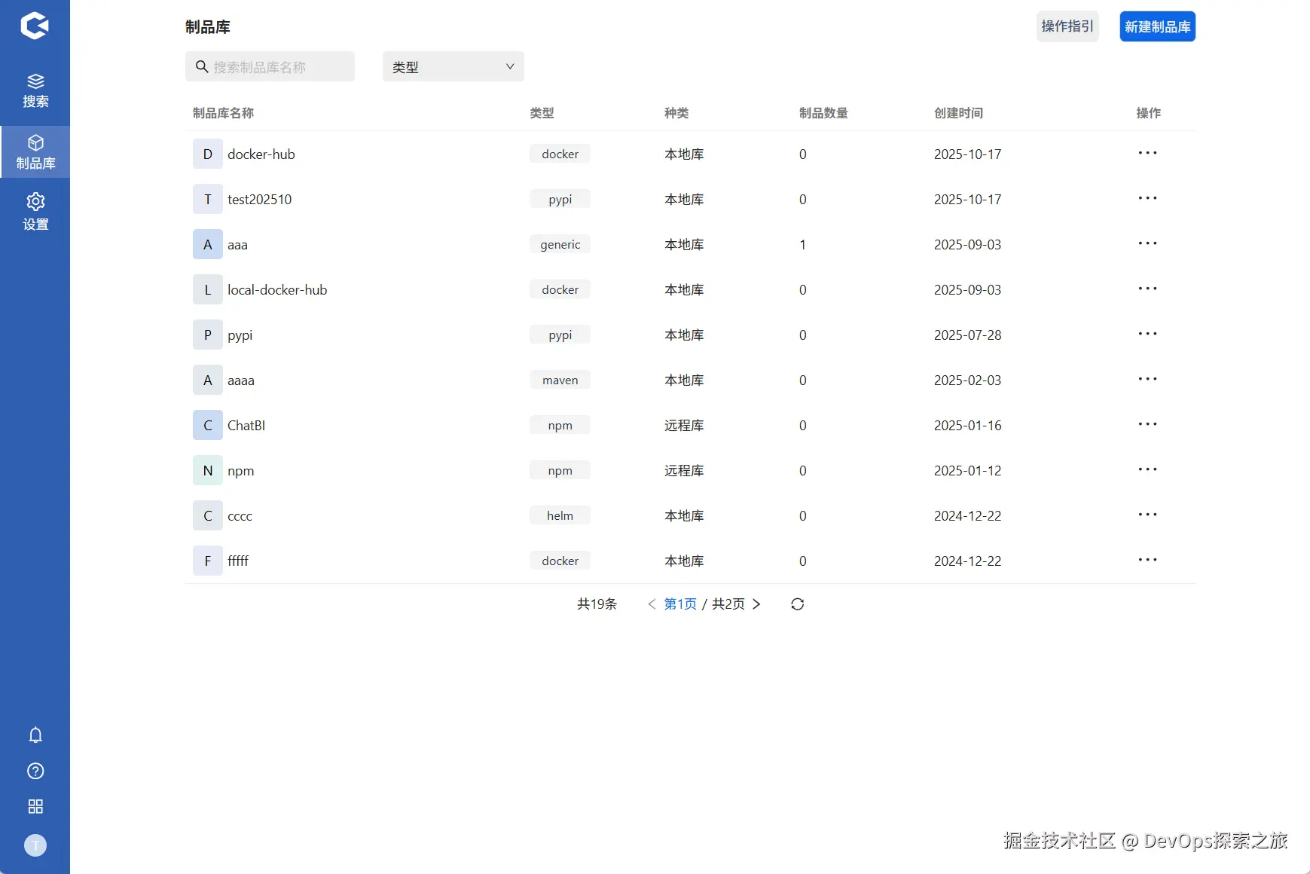Open help question mark icon
The width and height of the screenshot is (1310, 874).
[35, 771]
